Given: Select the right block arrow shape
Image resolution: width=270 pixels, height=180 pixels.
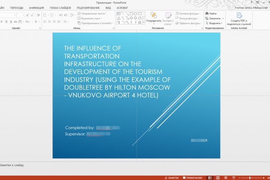Looking at the screenshot, I should pyautogui.click(x=131, y=18).
